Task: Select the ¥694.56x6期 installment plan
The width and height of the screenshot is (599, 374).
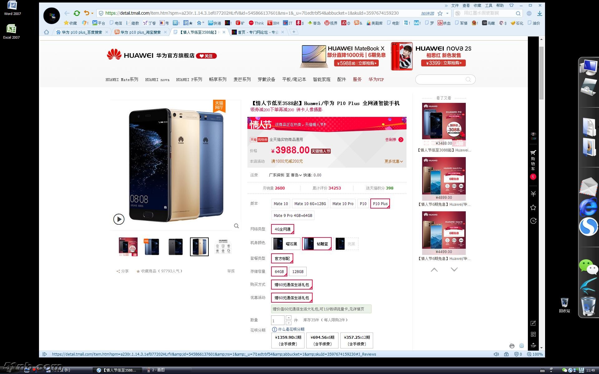Action: tap(322, 340)
